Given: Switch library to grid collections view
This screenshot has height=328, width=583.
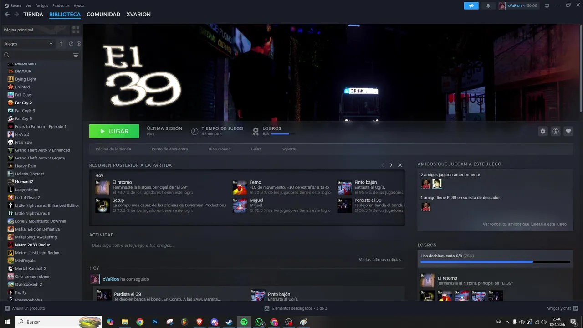Looking at the screenshot, I should pos(76,30).
